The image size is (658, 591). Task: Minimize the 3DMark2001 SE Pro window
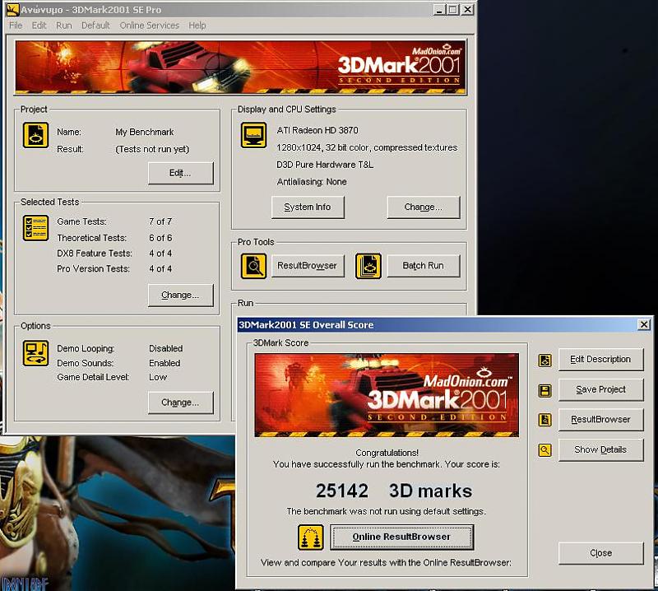(x=439, y=10)
